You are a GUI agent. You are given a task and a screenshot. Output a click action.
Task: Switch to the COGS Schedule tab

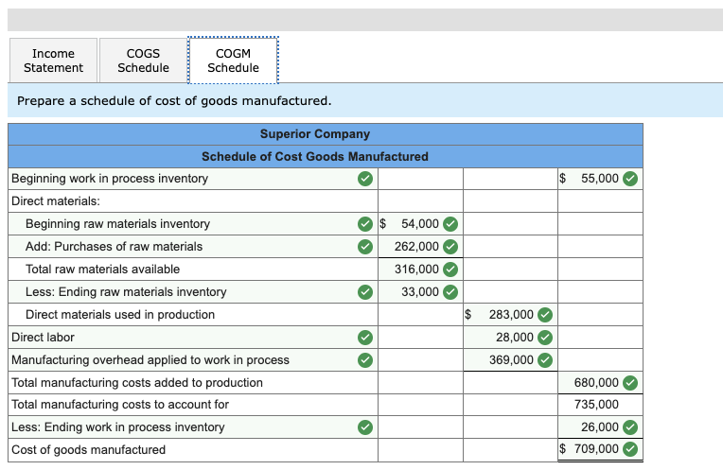(x=143, y=61)
